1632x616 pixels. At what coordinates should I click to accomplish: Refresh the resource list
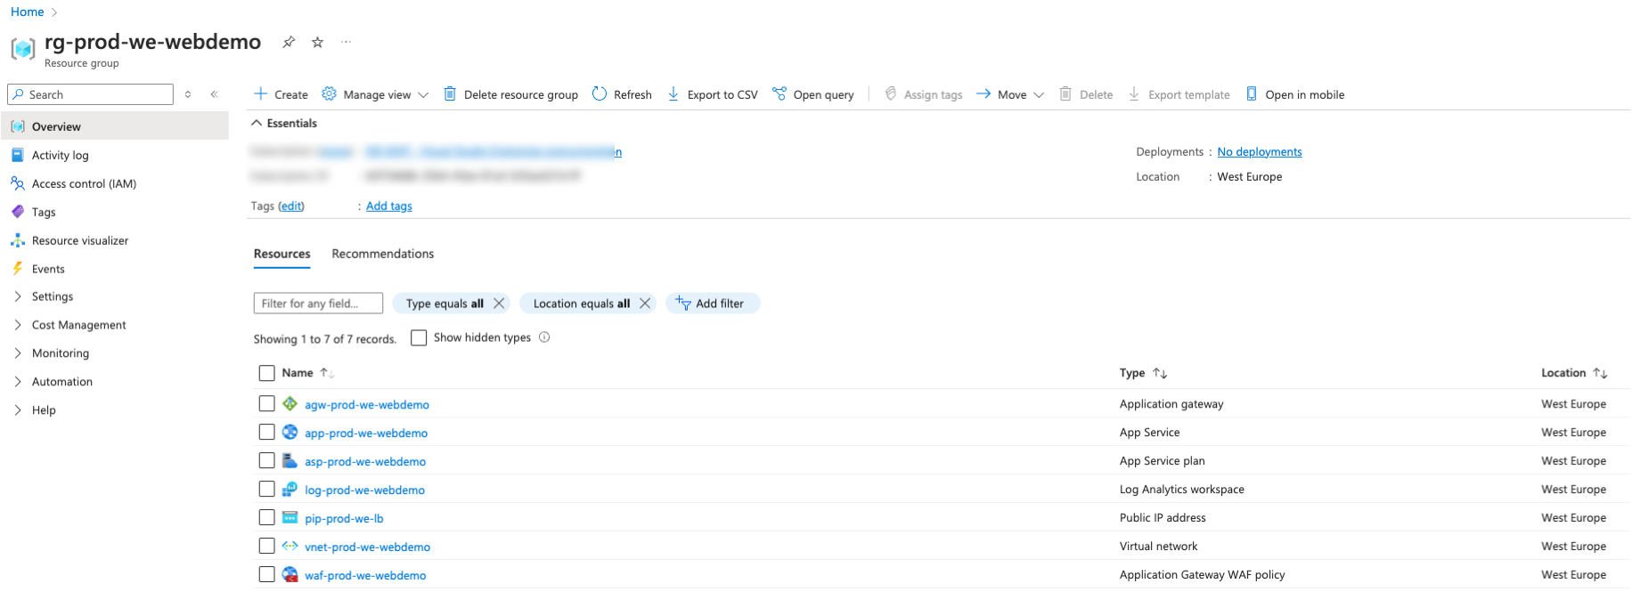tap(622, 94)
